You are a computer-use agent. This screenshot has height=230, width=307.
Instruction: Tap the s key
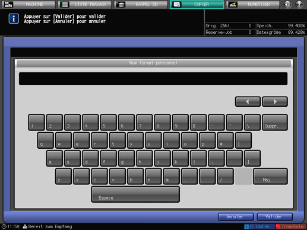[x=72, y=158]
